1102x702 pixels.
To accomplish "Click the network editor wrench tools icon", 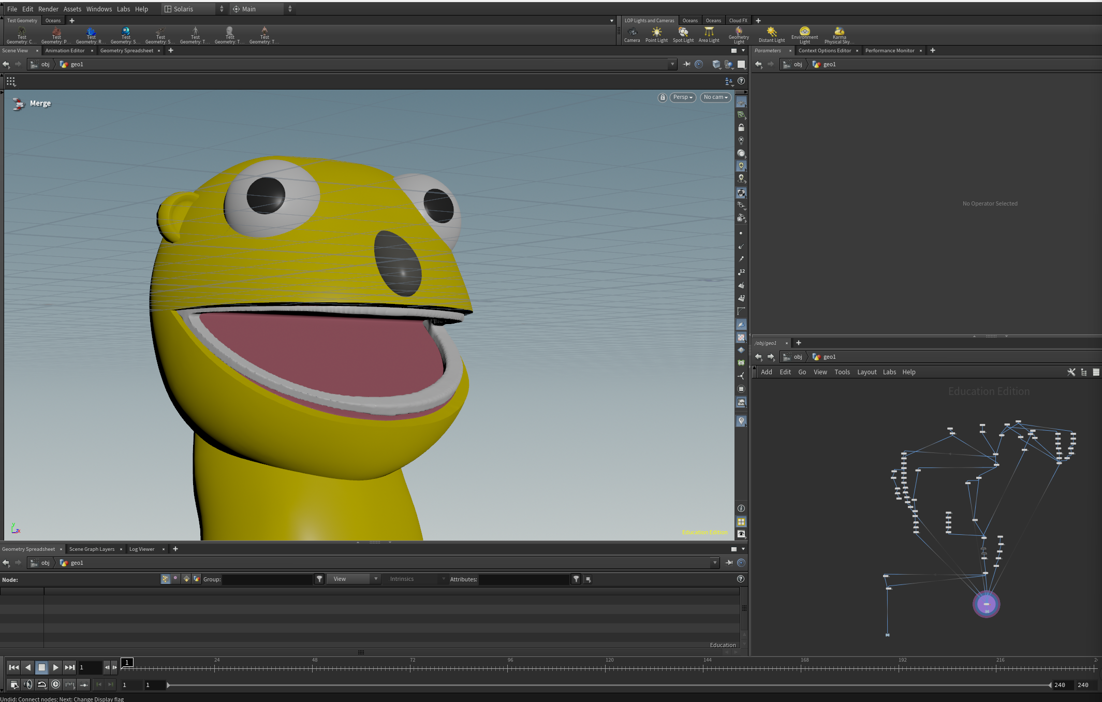I will (x=1071, y=372).
